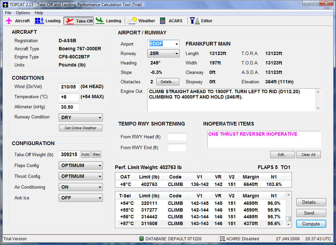Select the Loading toolbar icon
Viewport: 336px width, 245px height.
pos(39,21)
